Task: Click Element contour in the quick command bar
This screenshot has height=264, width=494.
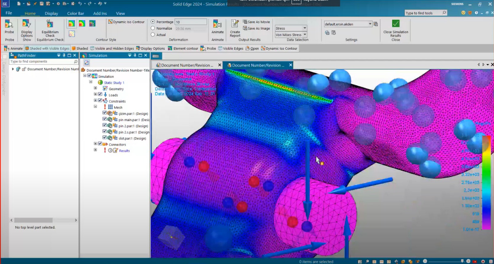Action: 183,48
